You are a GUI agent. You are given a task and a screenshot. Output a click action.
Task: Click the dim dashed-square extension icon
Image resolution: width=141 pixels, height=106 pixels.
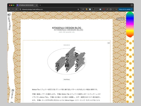(x=97, y=9)
